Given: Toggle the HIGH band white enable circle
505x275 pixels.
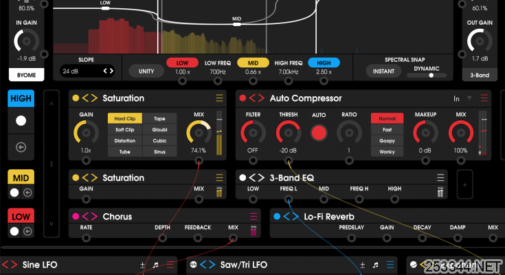Looking at the screenshot, I should pyautogui.click(x=21, y=121).
